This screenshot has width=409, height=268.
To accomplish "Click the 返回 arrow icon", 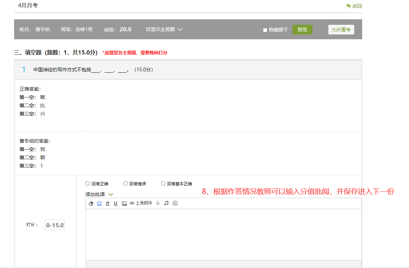I will (348, 6).
